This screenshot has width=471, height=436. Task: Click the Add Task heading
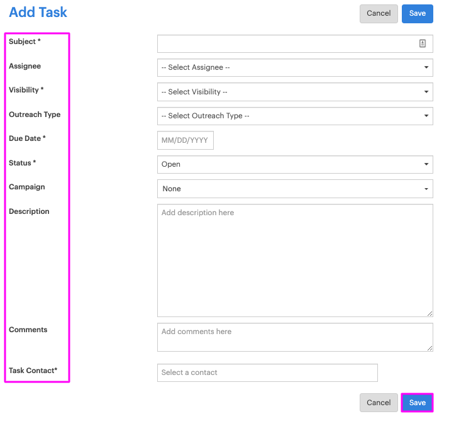tap(38, 12)
